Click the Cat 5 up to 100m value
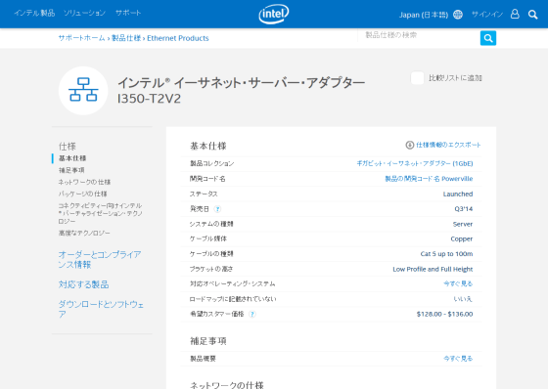548x389 pixels. 446,254
